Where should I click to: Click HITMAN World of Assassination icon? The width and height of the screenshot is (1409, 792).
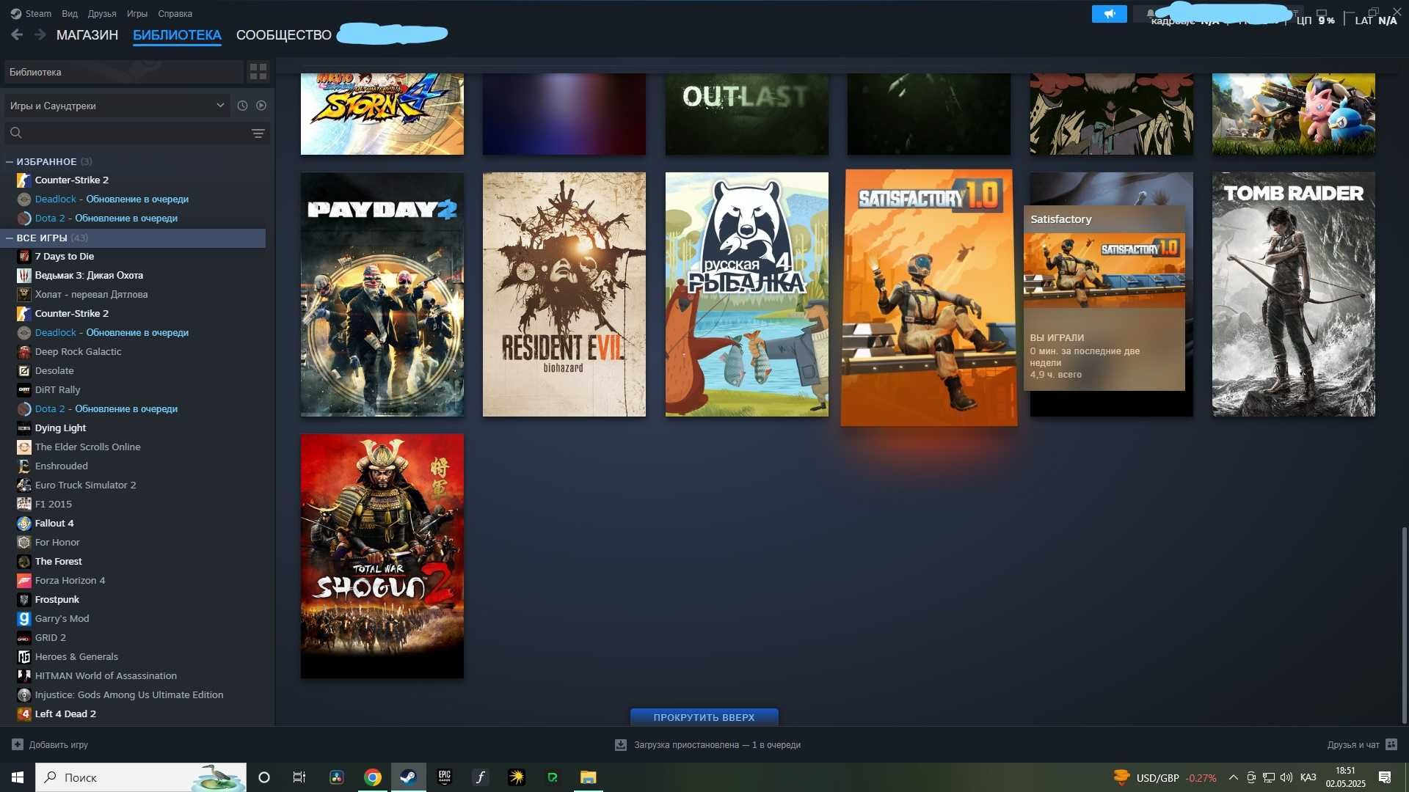(x=24, y=675)
